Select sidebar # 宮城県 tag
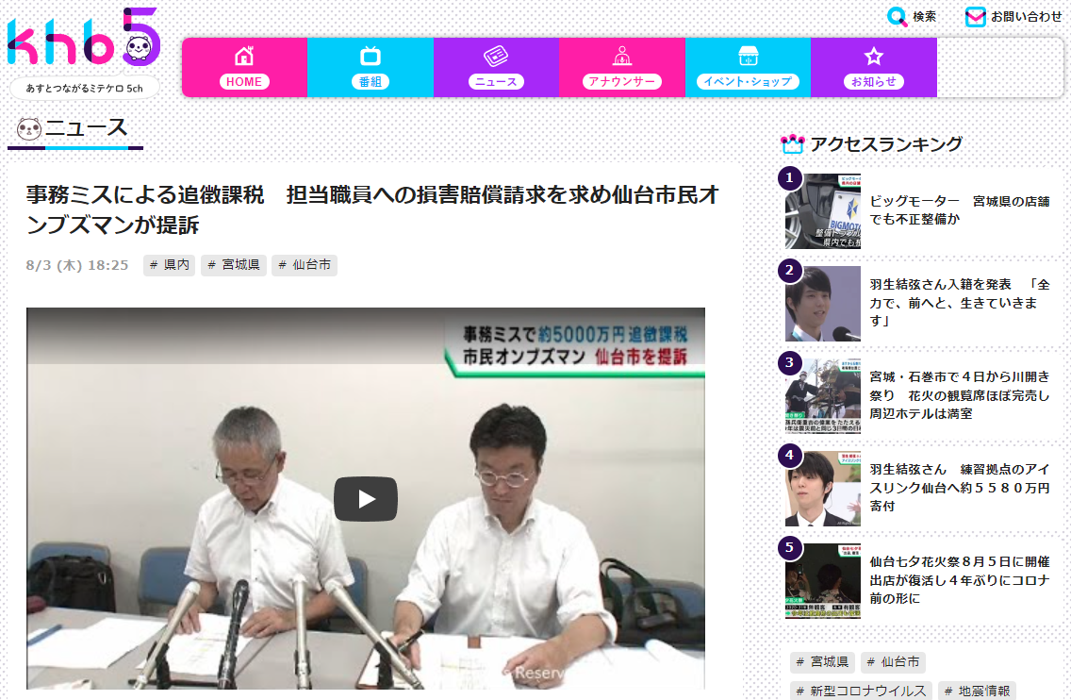Image resolution: width=1071 pixels, height=700 pixels. click(x=822, y=661)
